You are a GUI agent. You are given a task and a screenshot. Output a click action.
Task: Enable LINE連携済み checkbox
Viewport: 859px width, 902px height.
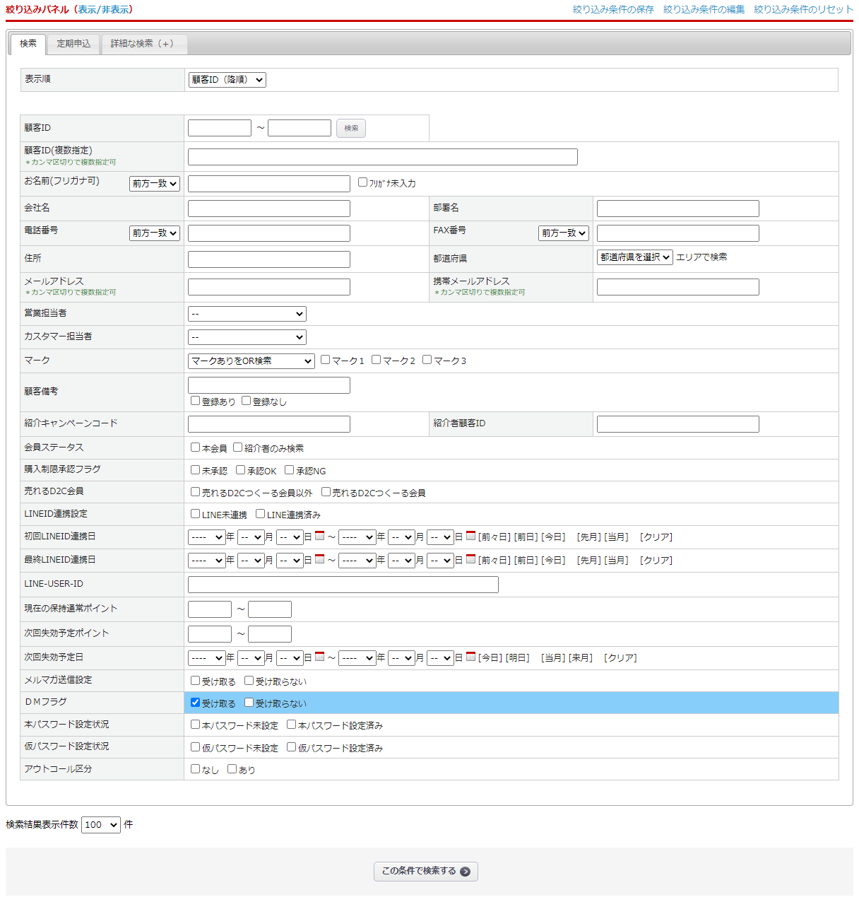(x=261, y=514)
